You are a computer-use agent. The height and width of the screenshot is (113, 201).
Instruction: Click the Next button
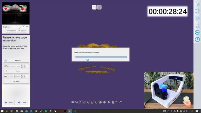coord(22,103)
